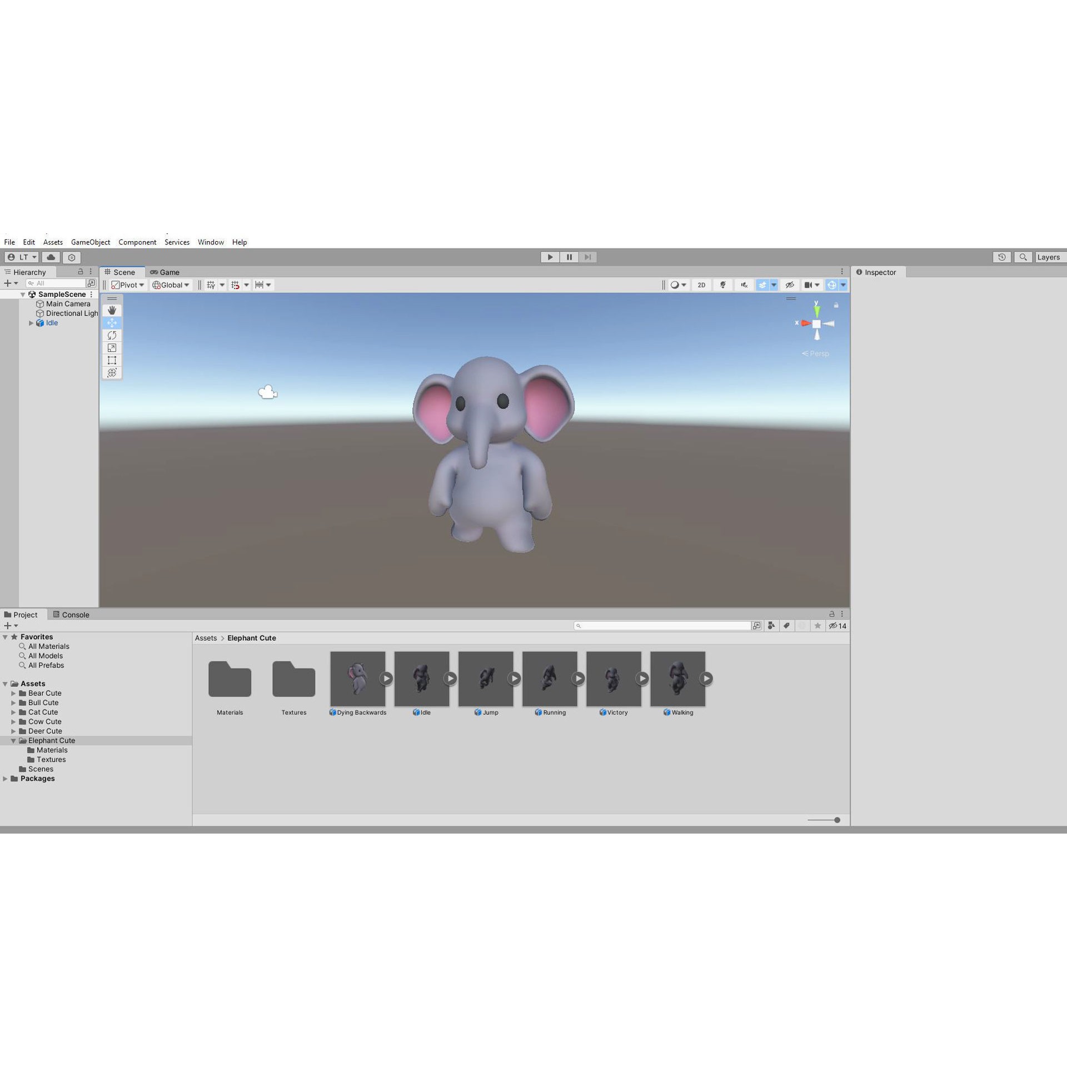
Task: Expand the Idle object in the Hierarchy
Action: 31,323
